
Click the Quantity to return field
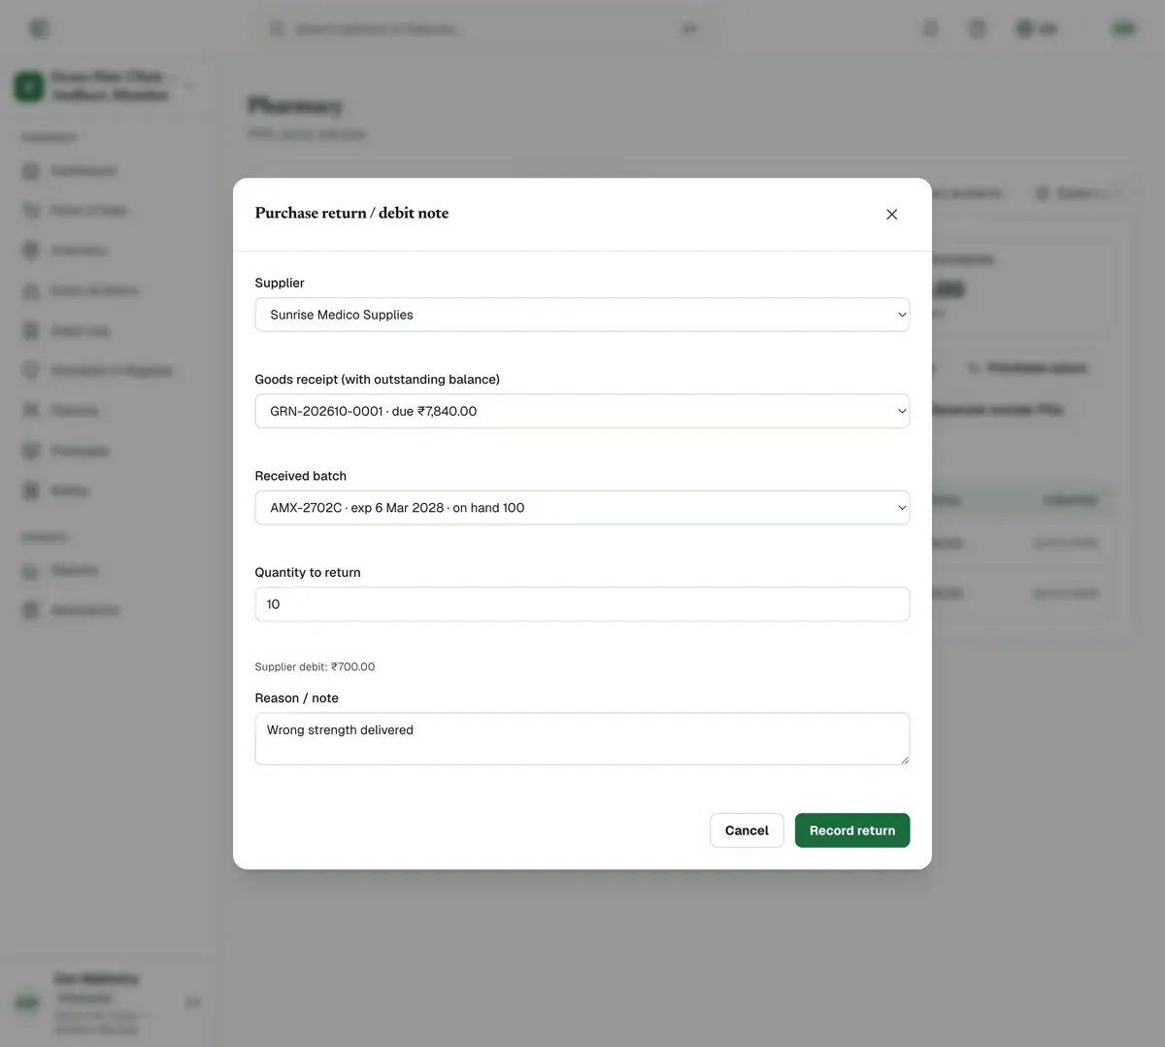point(582,604)
